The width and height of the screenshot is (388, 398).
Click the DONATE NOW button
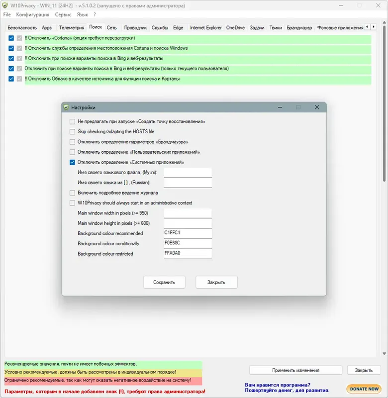pos(364,389)
